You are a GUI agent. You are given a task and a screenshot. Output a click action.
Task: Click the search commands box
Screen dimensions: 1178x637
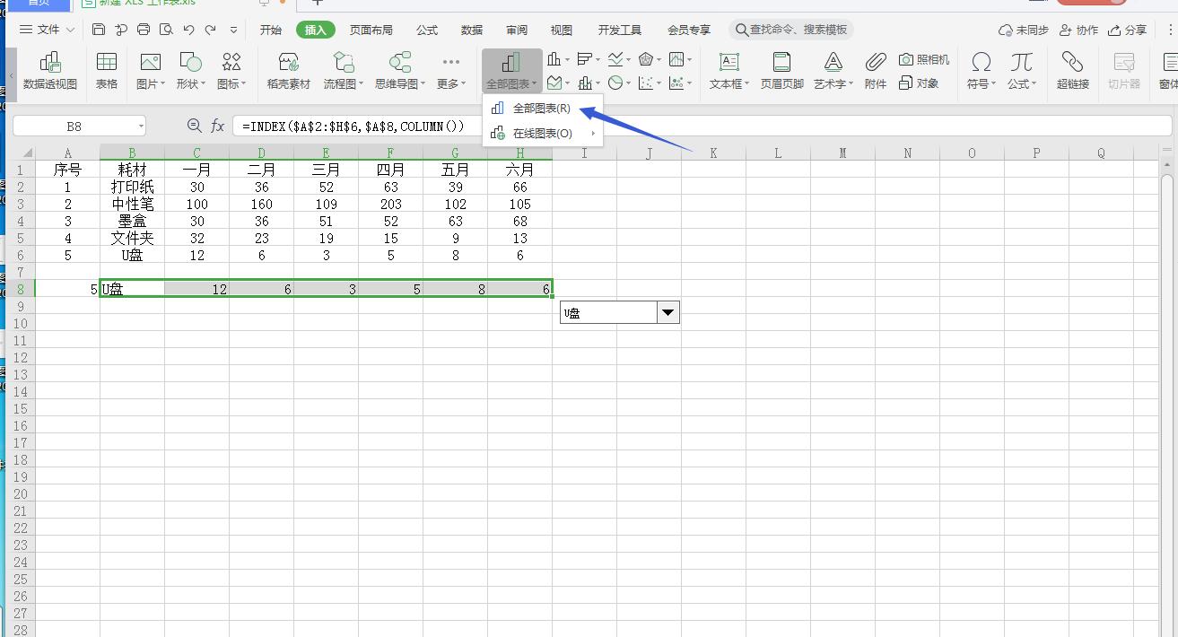pyautogui.click(x=791, y=30)
